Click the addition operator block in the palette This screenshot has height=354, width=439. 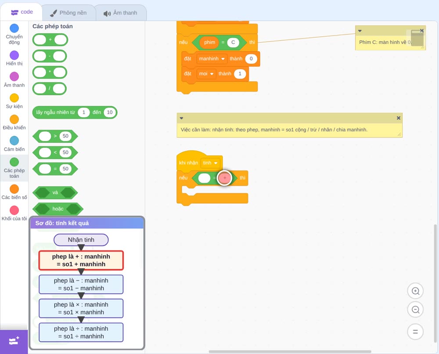pyautogui.click(x=50, y=40)
